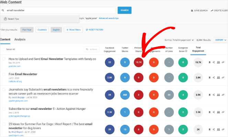
Task: View sharers of Action Against Hunger result
Action: tap(218, 112)
